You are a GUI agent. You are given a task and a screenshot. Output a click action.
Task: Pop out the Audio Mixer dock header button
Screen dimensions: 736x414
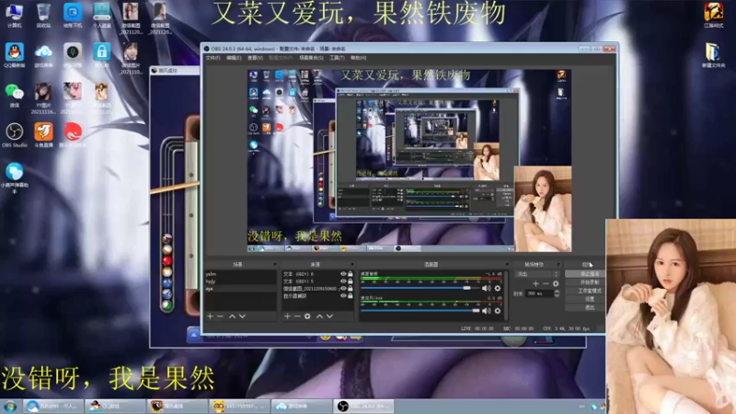point(507,265)
